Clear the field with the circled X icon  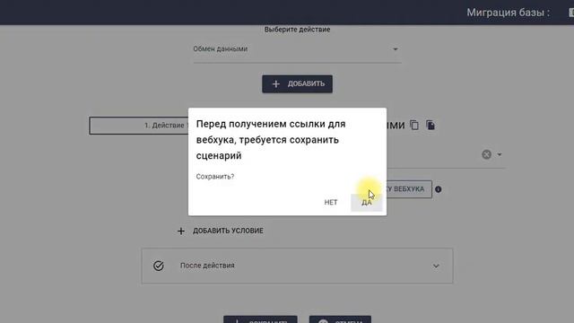[x=486, y=154]
